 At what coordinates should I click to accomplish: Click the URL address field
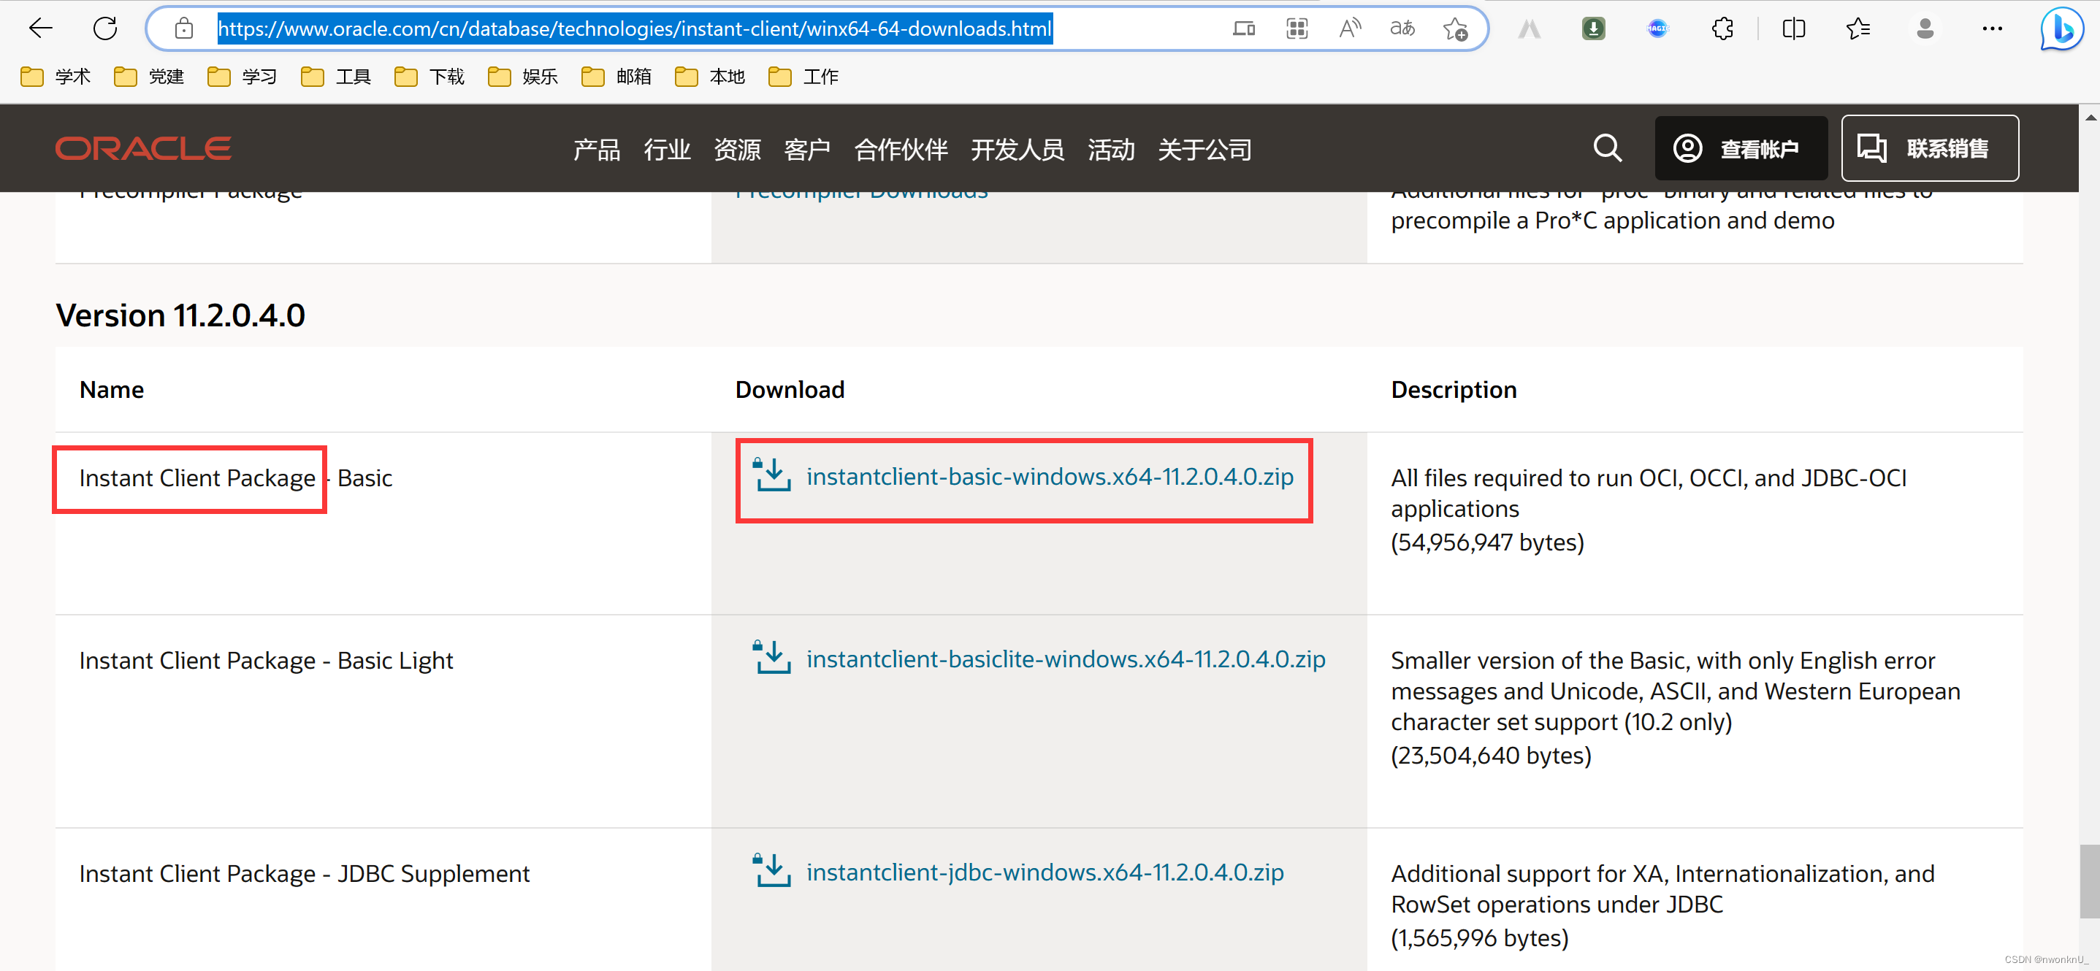[x=634, y=28]
